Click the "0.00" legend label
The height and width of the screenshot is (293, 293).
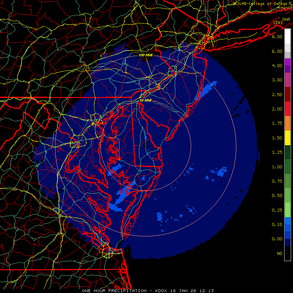pyautogui.click(x=277, y=239)
